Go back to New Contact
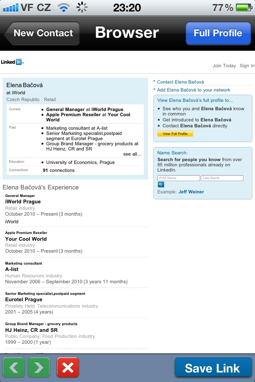 42,33
